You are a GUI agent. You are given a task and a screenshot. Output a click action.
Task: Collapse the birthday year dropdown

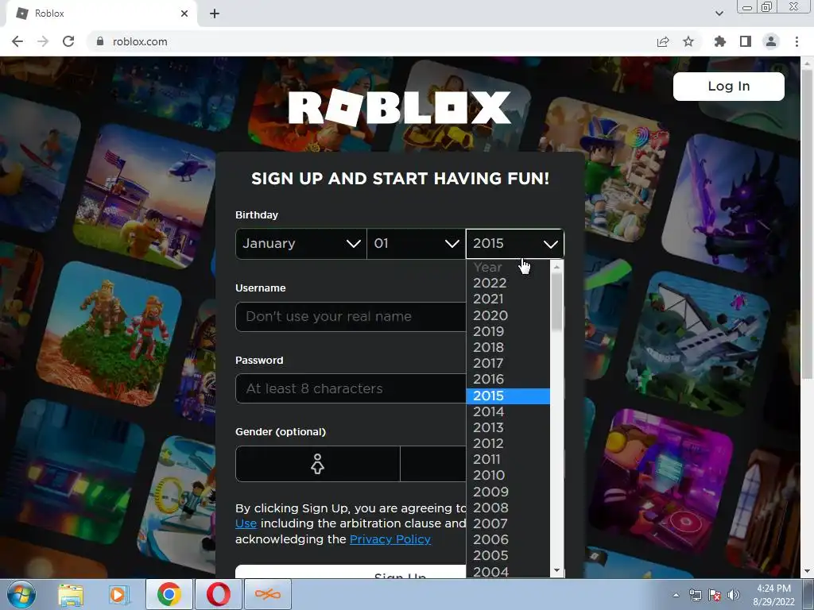coord(515,243)
